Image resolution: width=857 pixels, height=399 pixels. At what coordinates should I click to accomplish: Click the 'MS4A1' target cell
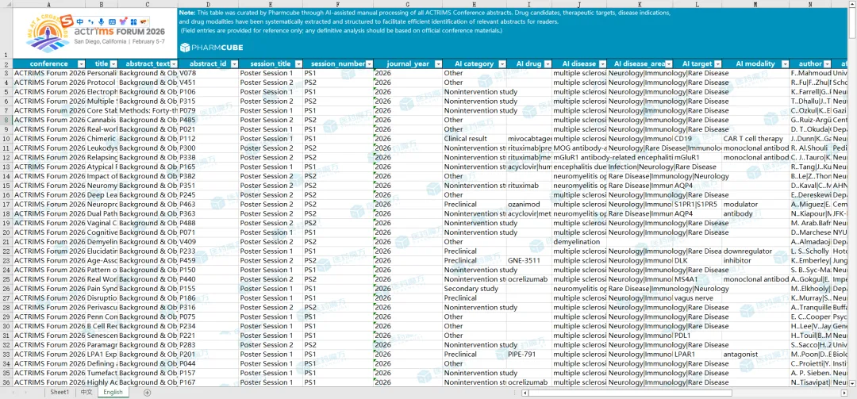[x=697, y=279]
